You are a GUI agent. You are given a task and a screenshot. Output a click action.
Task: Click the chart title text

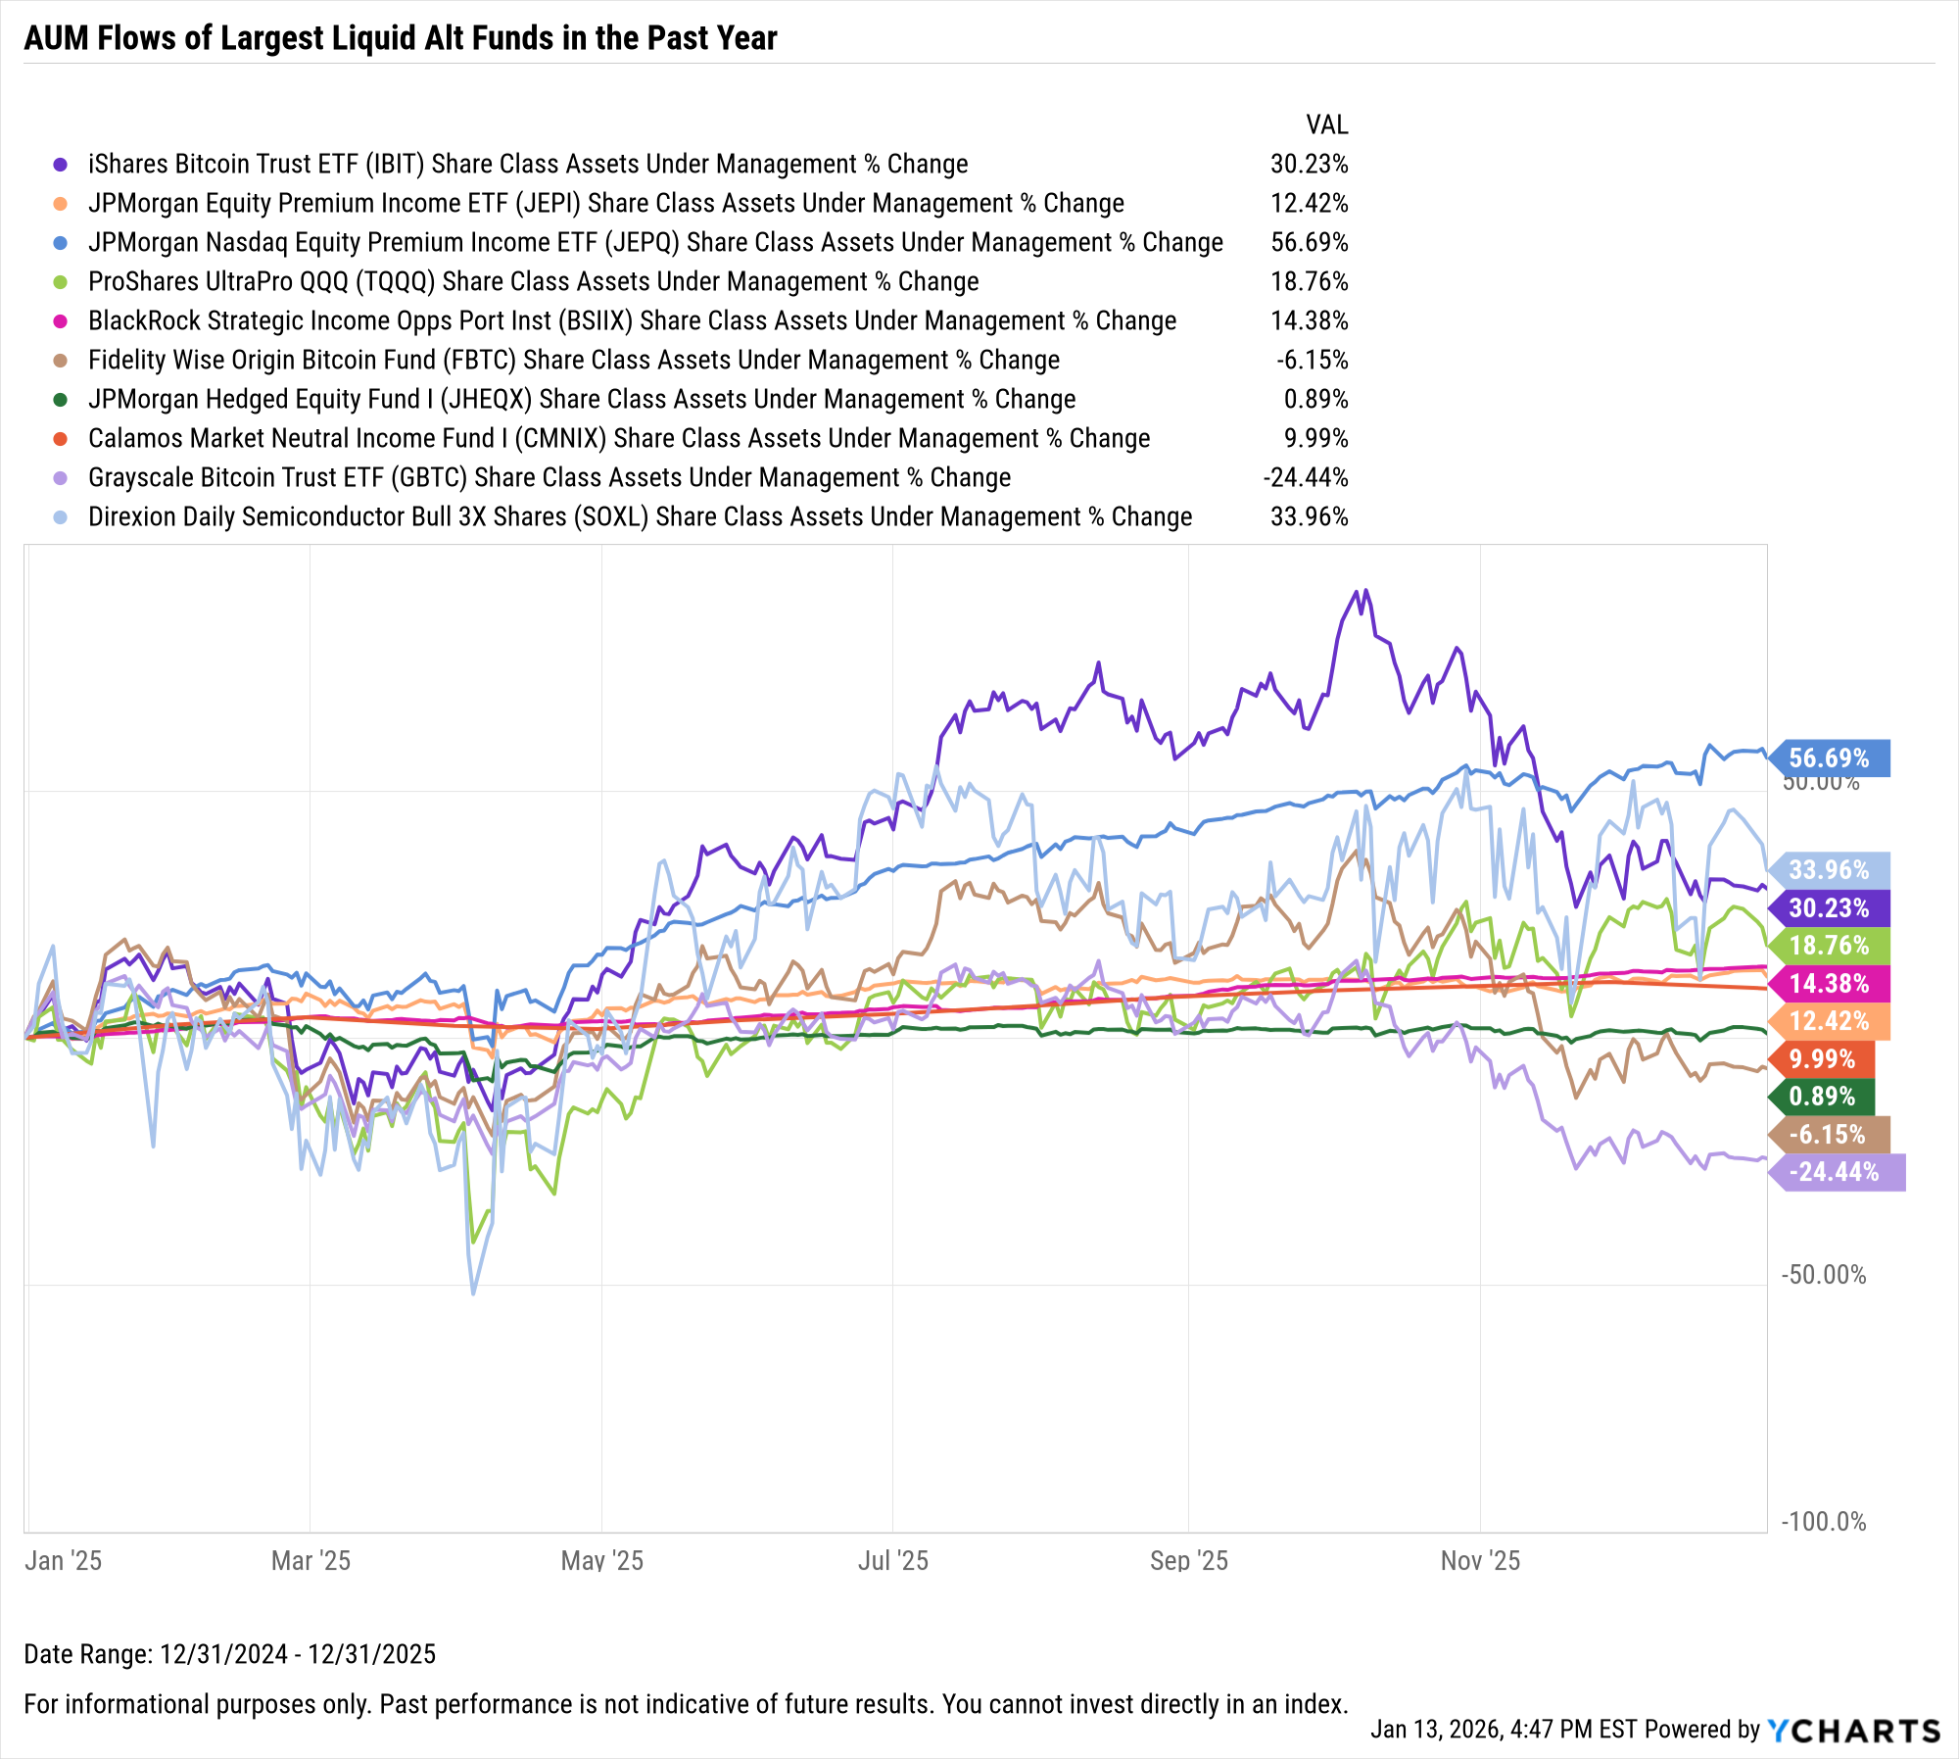click(x=400, y=38)
